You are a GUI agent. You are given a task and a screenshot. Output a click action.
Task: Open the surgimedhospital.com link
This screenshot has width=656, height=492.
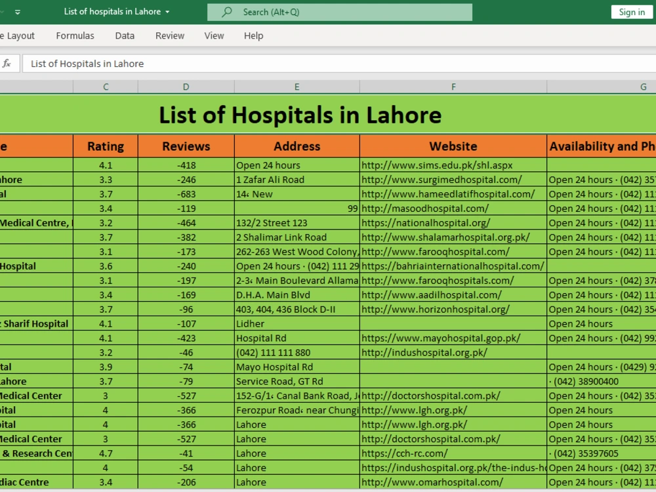coord(441,180)
